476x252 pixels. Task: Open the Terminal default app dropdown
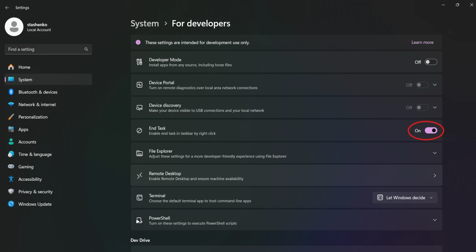pyautogui.click(x=405, y=198)
